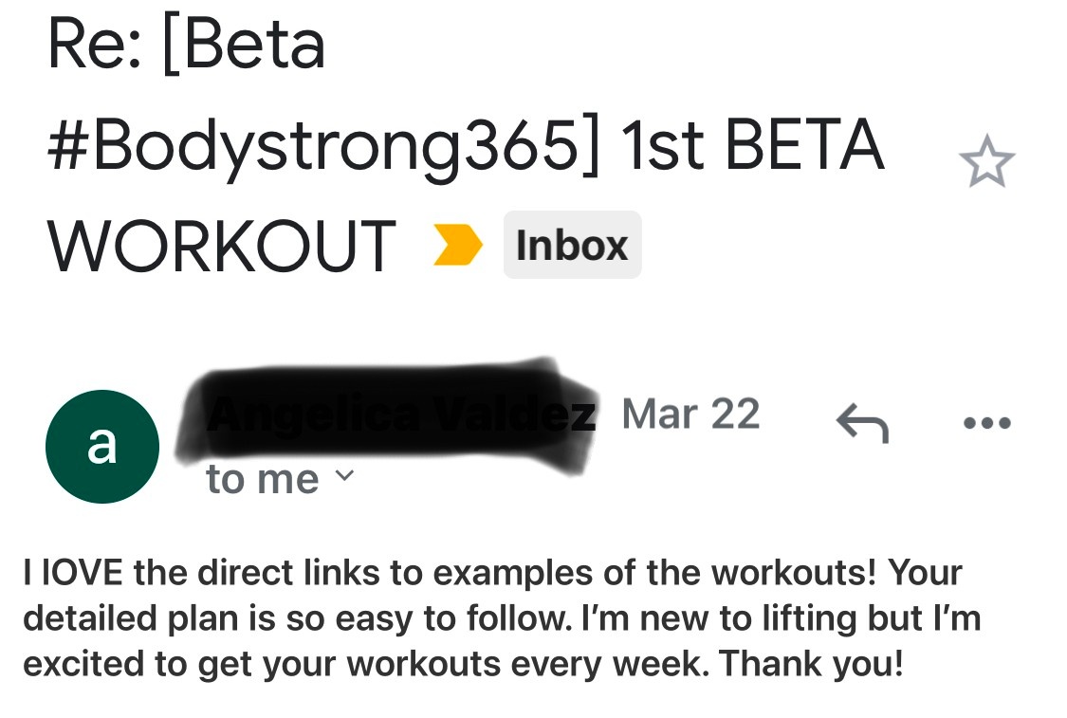1067x718 pixels.
Task: Click the Mar 22 date stamp
Action: point(690,414)
